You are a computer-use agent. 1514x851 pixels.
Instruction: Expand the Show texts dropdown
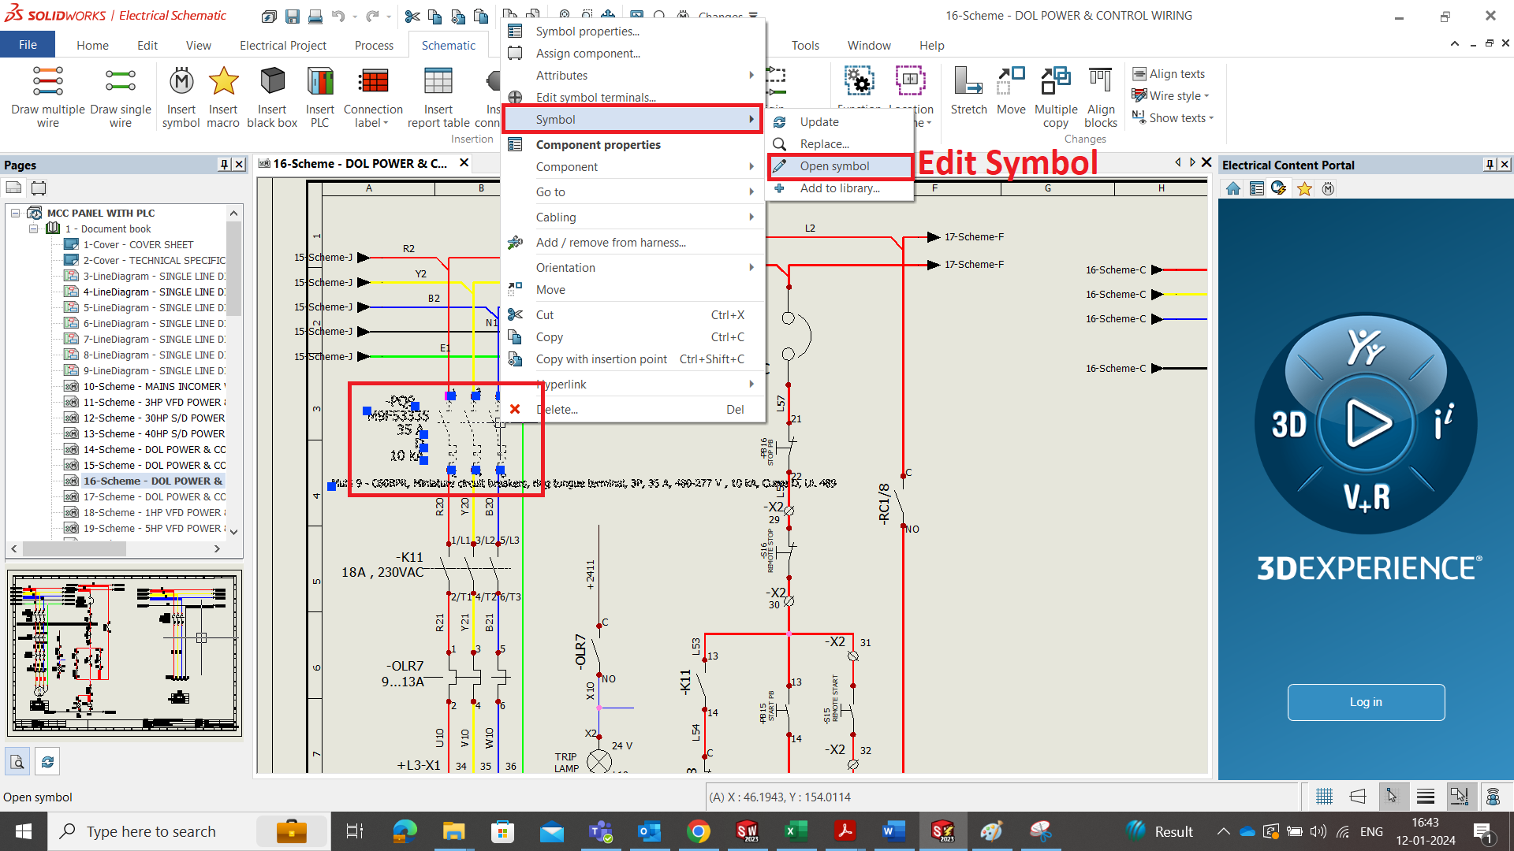click(1174, 117)
